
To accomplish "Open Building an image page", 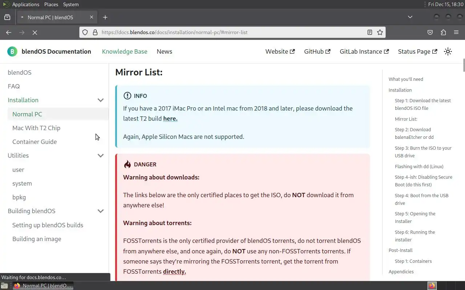I will click(37, 239).
